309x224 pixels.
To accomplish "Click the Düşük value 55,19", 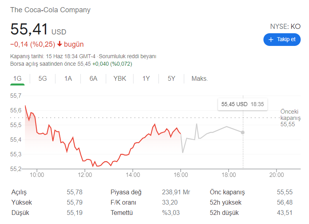I will click(x=74, y=213).
